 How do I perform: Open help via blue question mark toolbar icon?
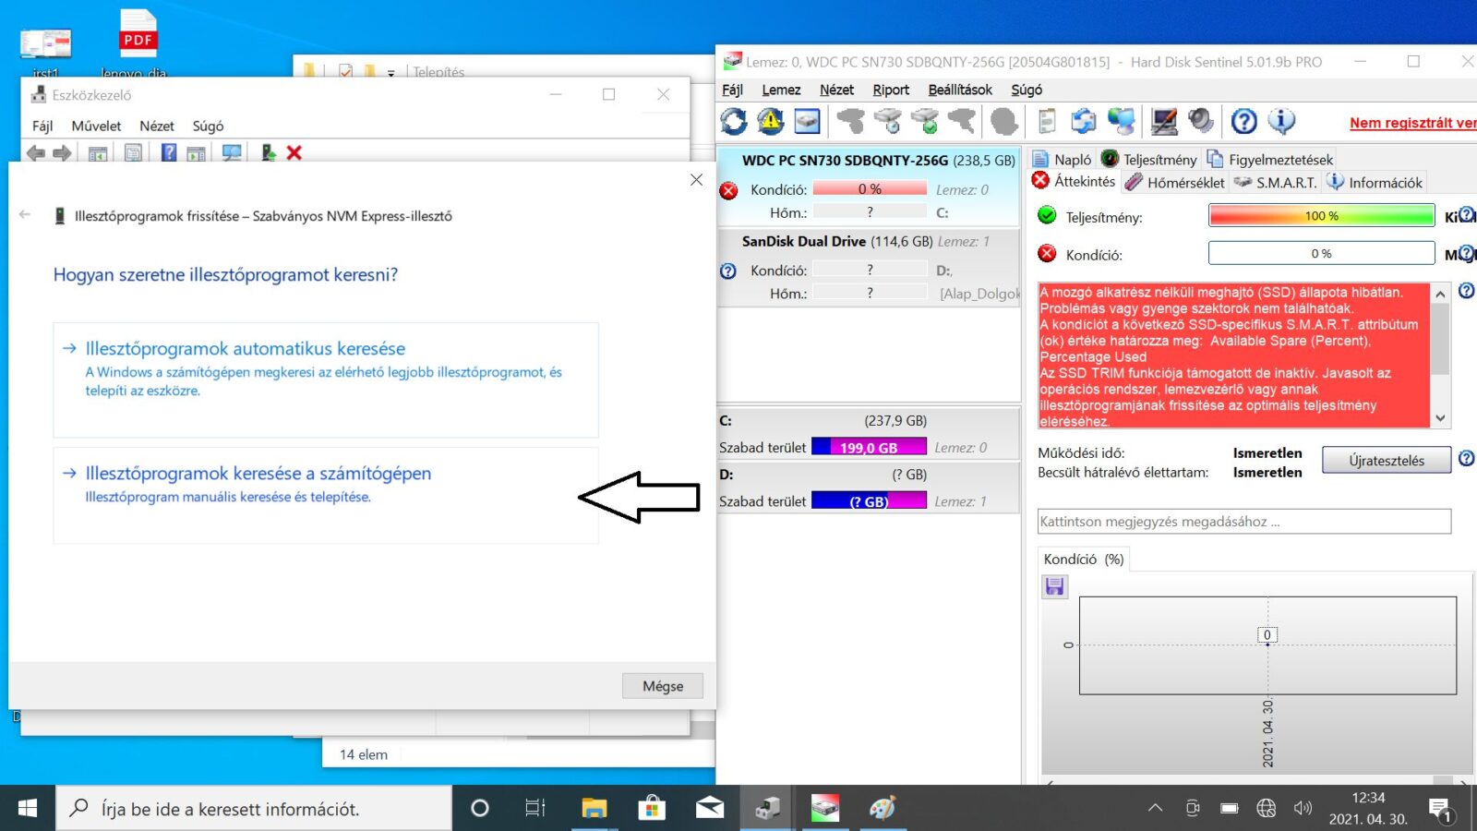[1243, 121]
